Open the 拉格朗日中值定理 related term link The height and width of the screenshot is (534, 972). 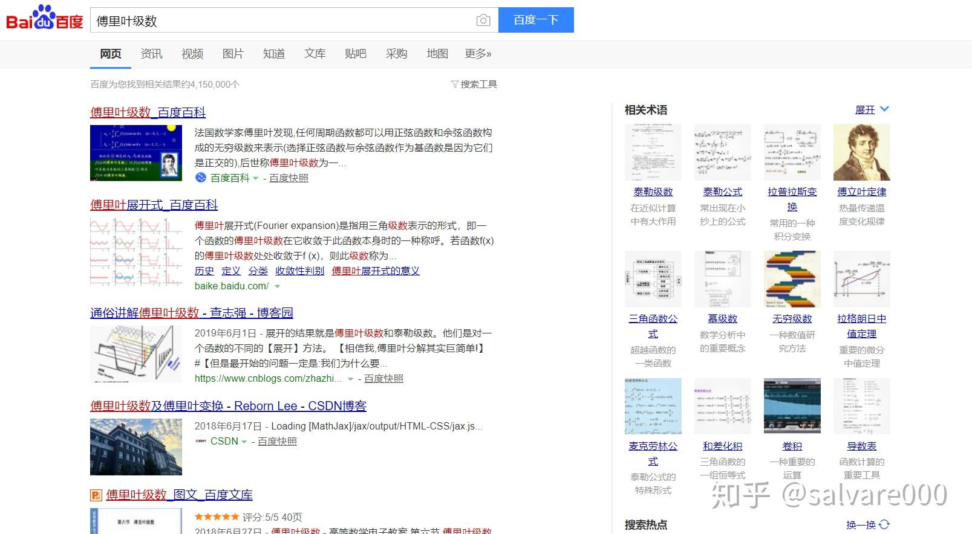862,326
